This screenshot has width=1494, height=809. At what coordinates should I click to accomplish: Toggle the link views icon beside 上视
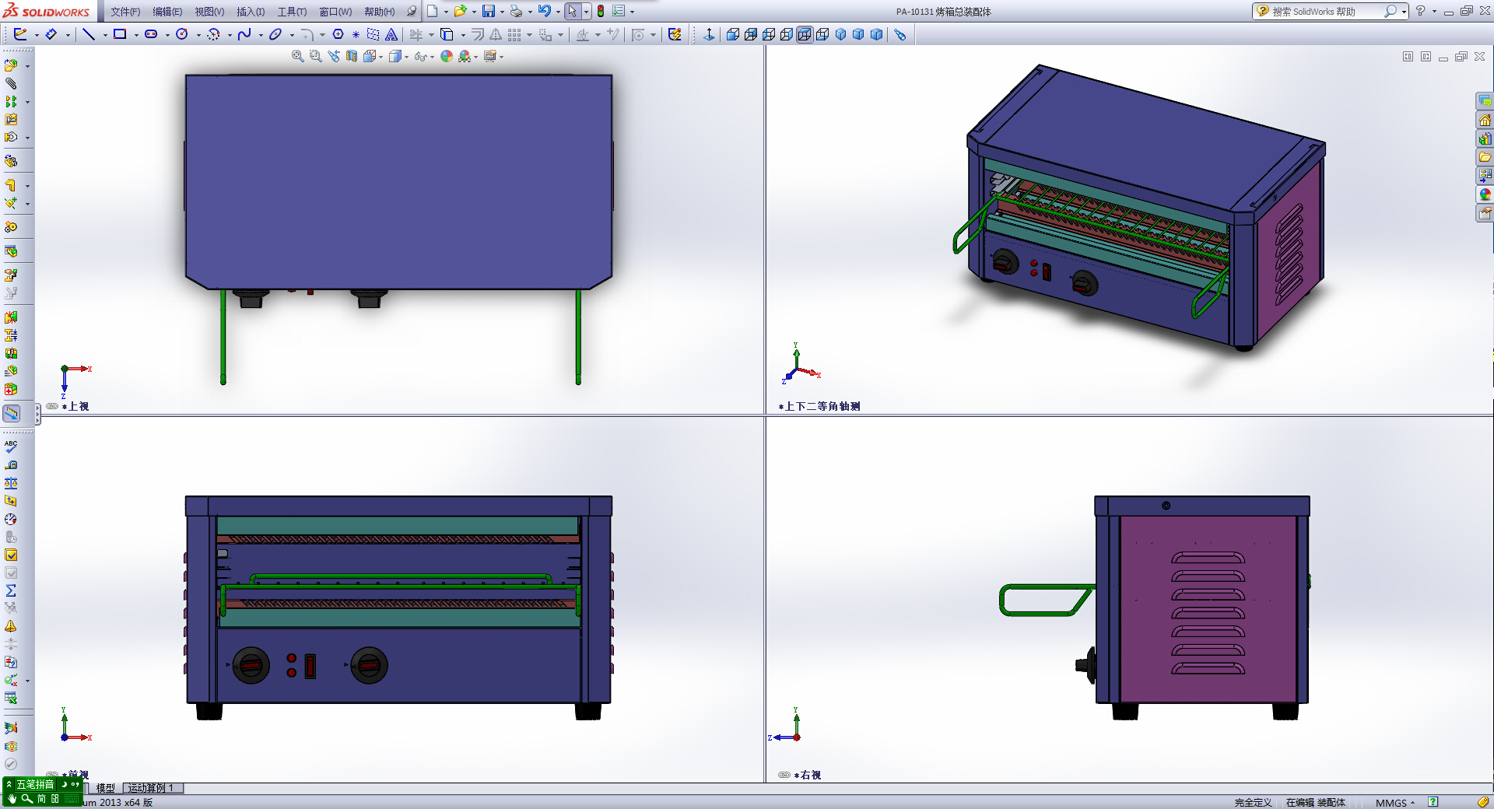(52, 406)
